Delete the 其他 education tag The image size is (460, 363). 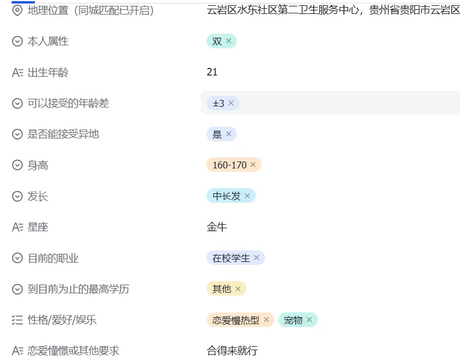pos(238,289)
